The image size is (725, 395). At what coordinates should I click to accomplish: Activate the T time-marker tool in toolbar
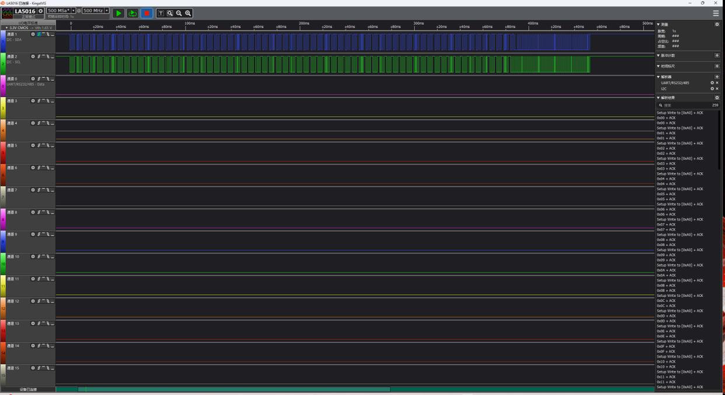pos(161,13)
